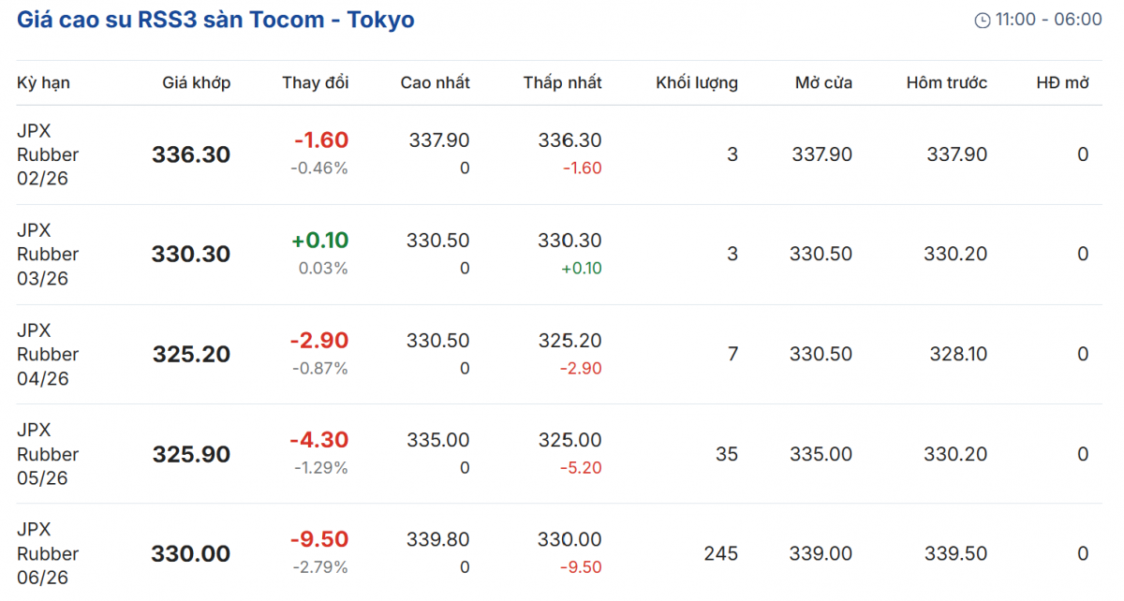Click the 'Cao nhất' column header
The height and width of the screenshot is (601, 1124).
435,83
